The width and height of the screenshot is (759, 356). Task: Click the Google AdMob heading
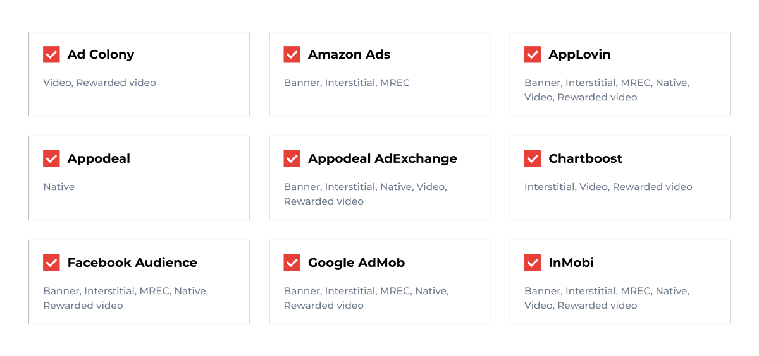[x=356, y=263]
